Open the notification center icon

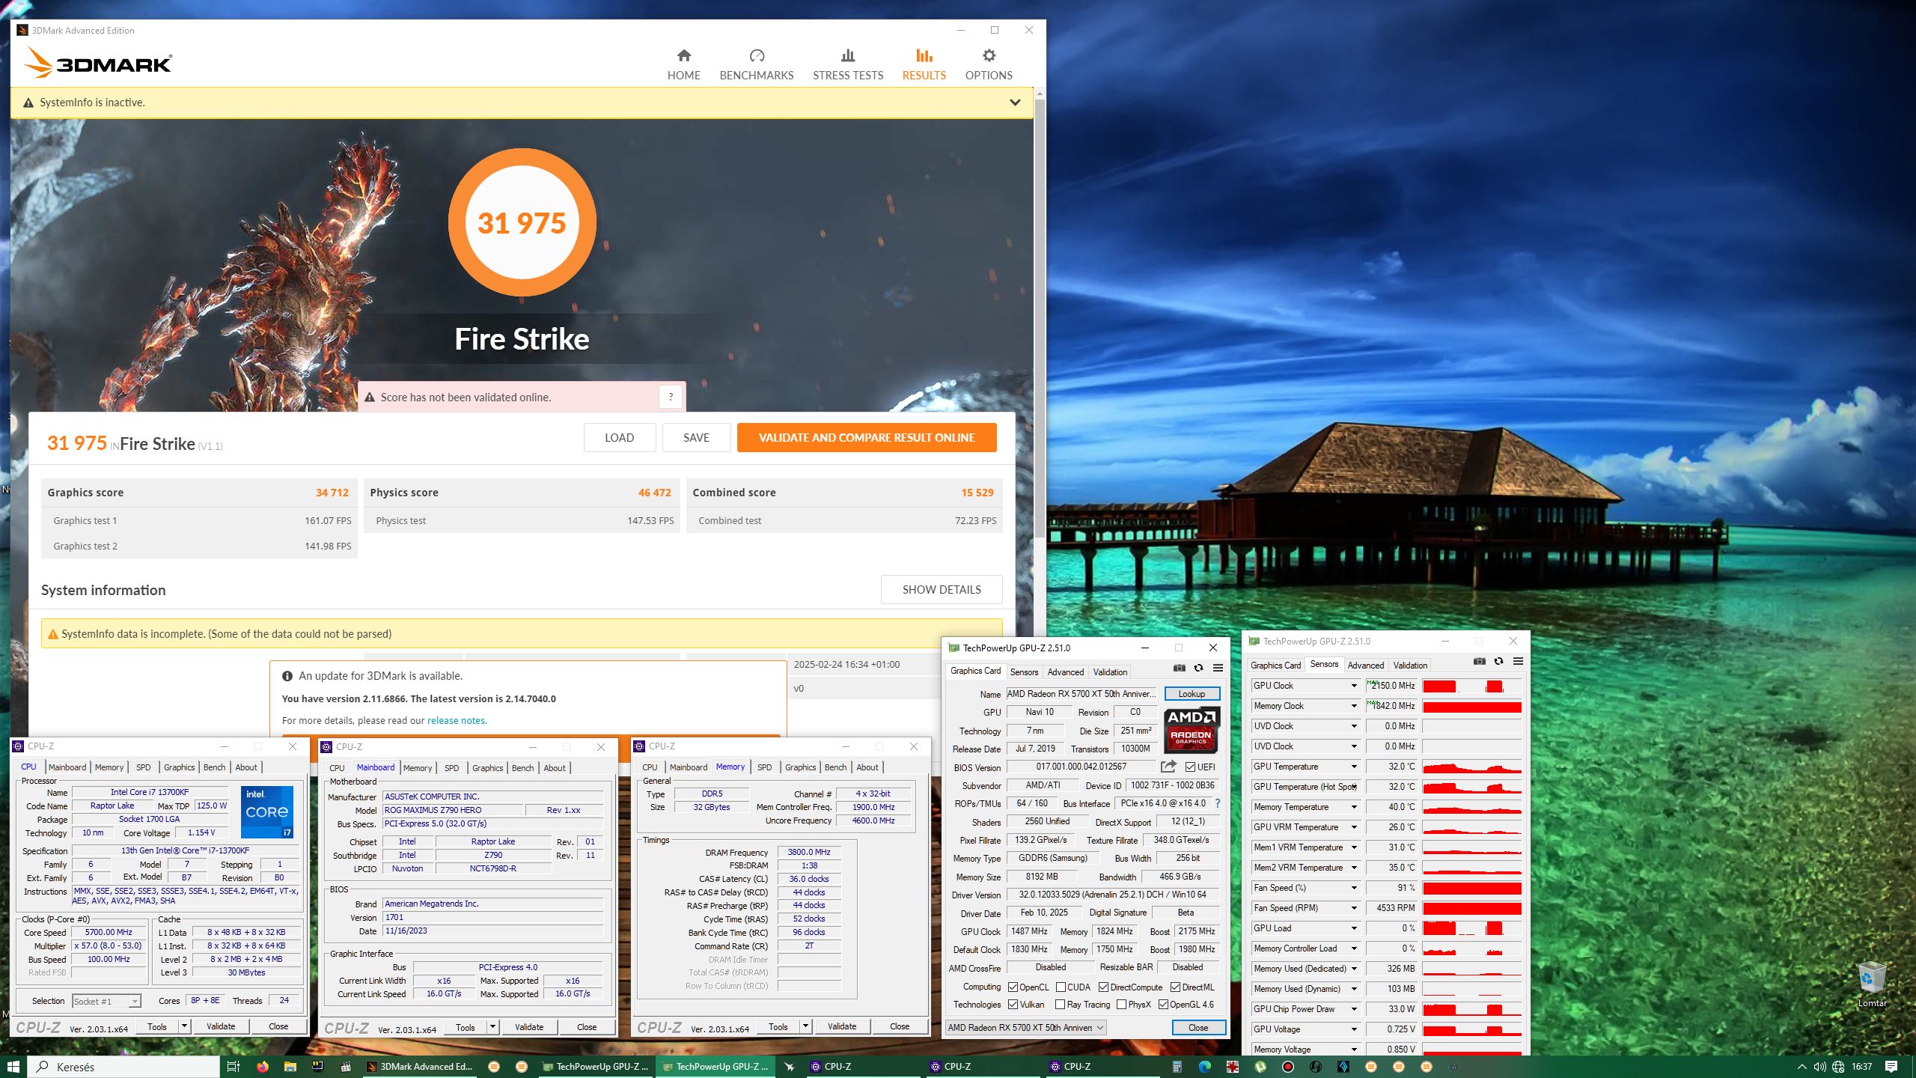click(1891, 1067)
